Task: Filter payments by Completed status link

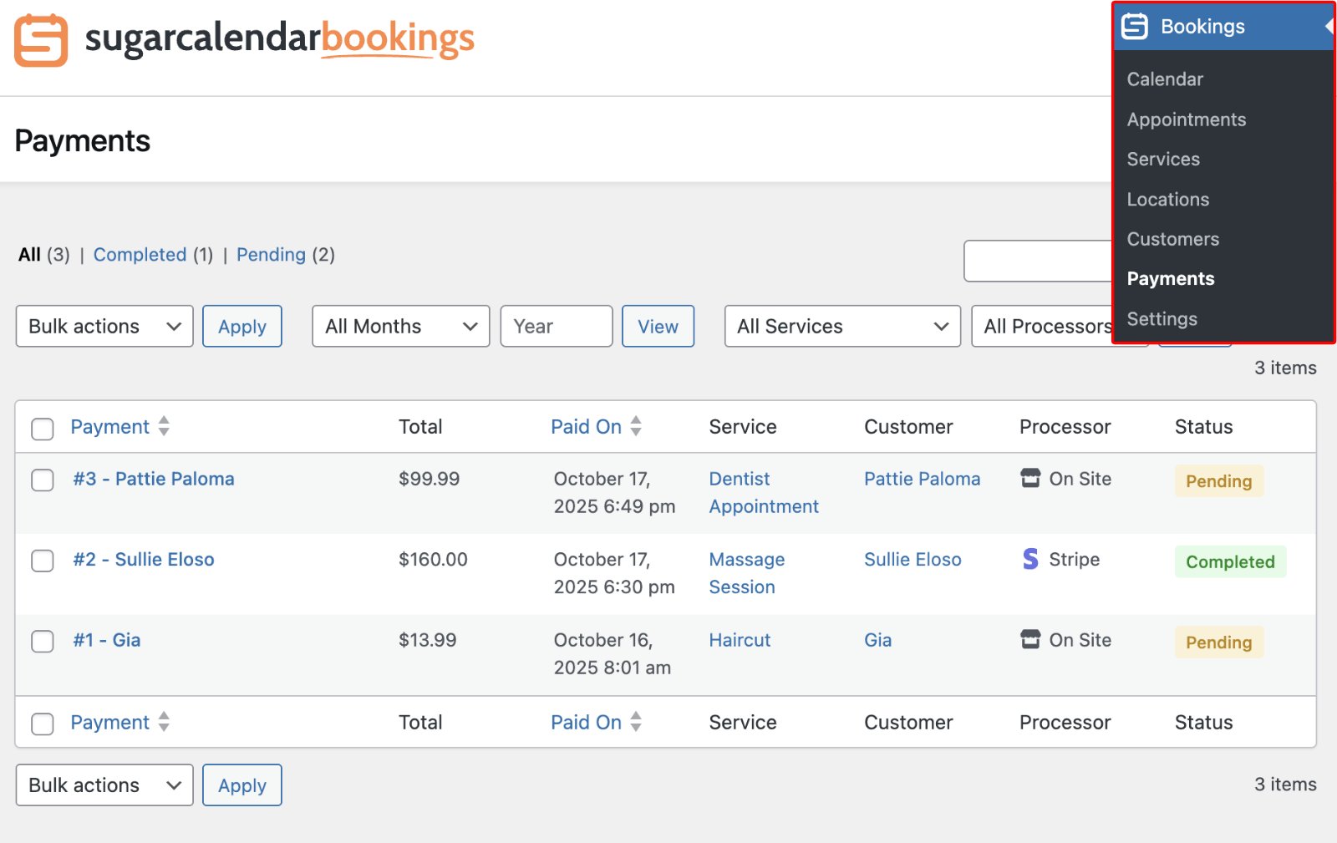Action: coord(140,255)
